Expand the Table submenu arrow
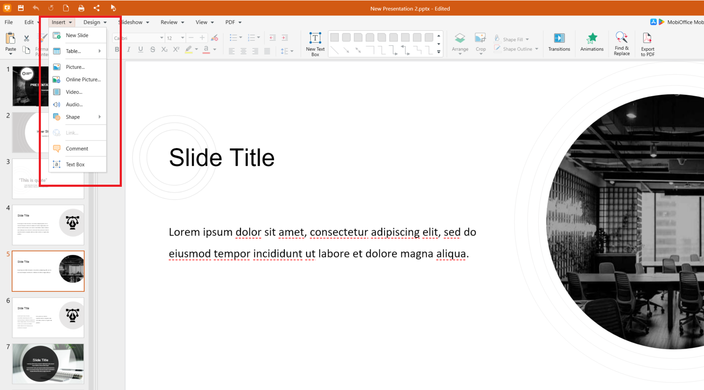The image size is (704, 390). coord(99,51)
